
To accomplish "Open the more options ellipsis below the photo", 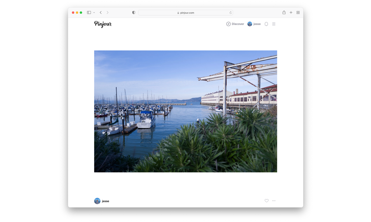I will point(274,201).
